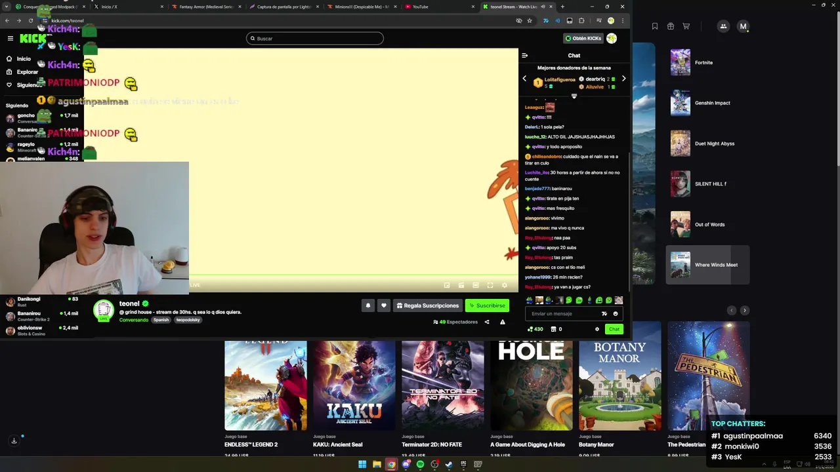Open channel points balance '430'
The image size is (840, 472).
point(535,329)
